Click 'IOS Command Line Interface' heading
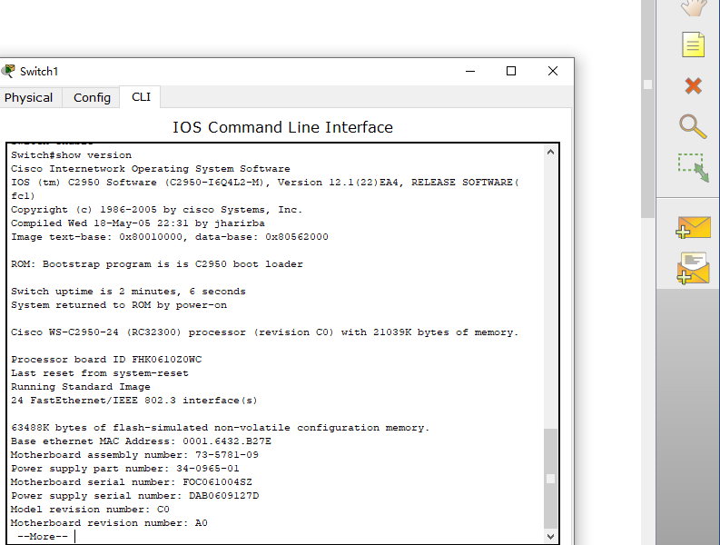720x545 pixels. (x=283, y=127)
